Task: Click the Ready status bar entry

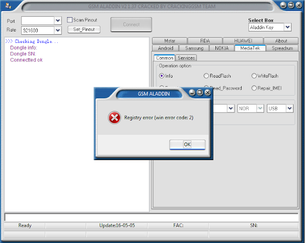Action: (25, 225)
